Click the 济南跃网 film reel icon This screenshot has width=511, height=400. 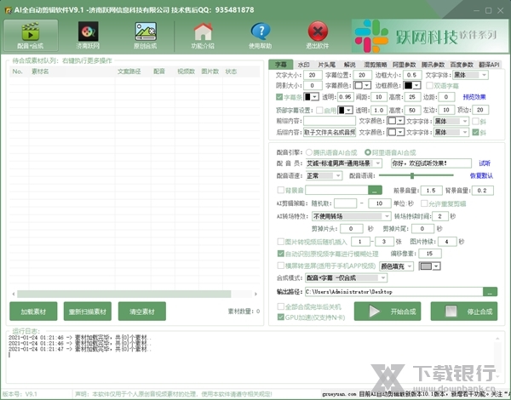point(88,31)
